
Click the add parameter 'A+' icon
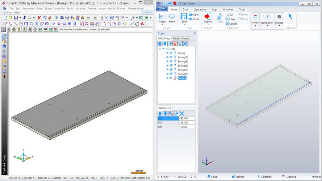tap(171, 113)
